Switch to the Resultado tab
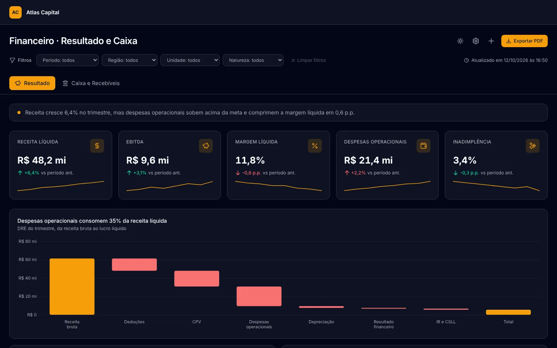Image resolution: width=557 pixels, height=348 pixels. coord(32,83)
